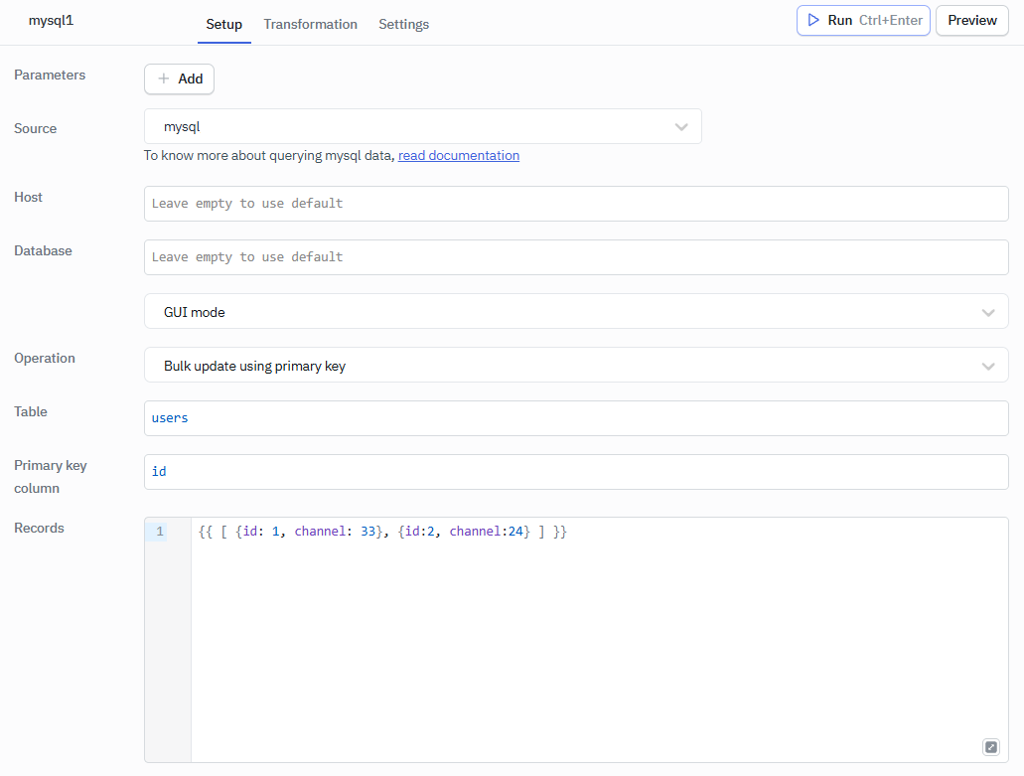Switch to the Transformation tab

[x=310, y=24]
